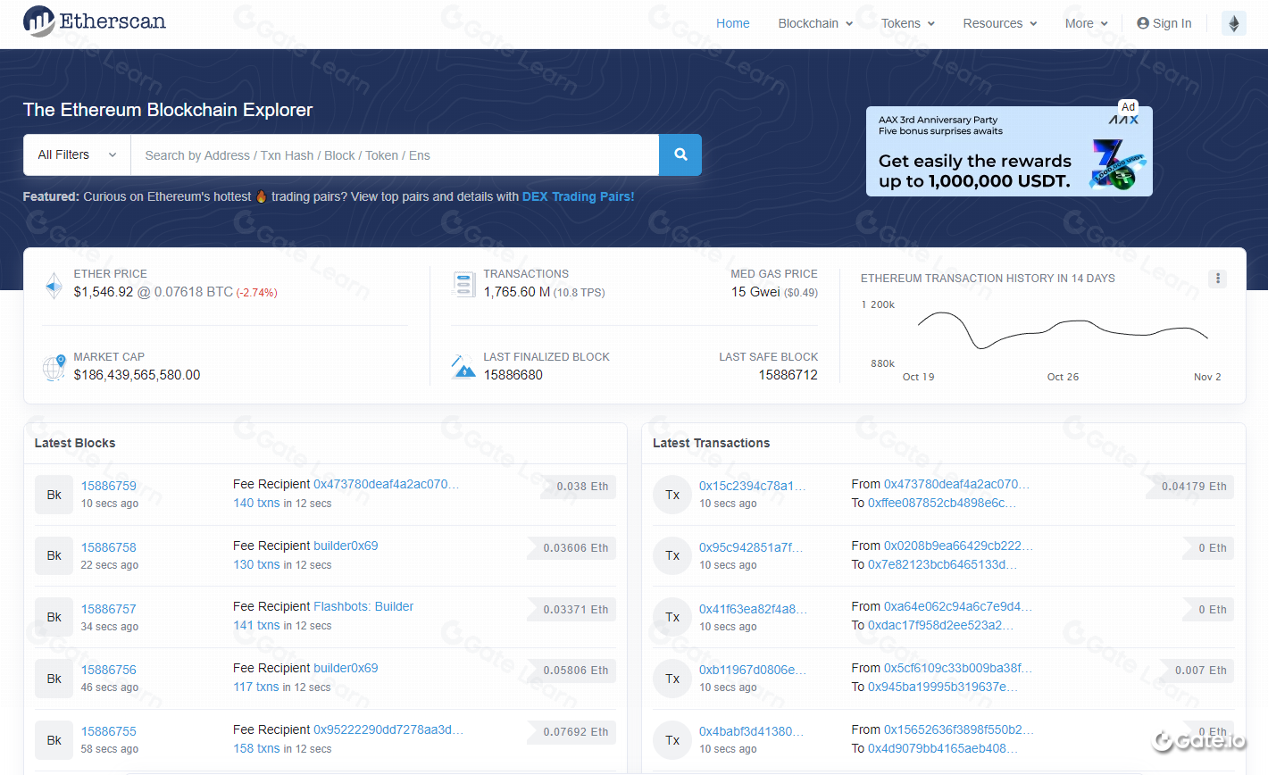
Task: Click the Bk badge for block 15886759
Action: [x=54, y=494]
